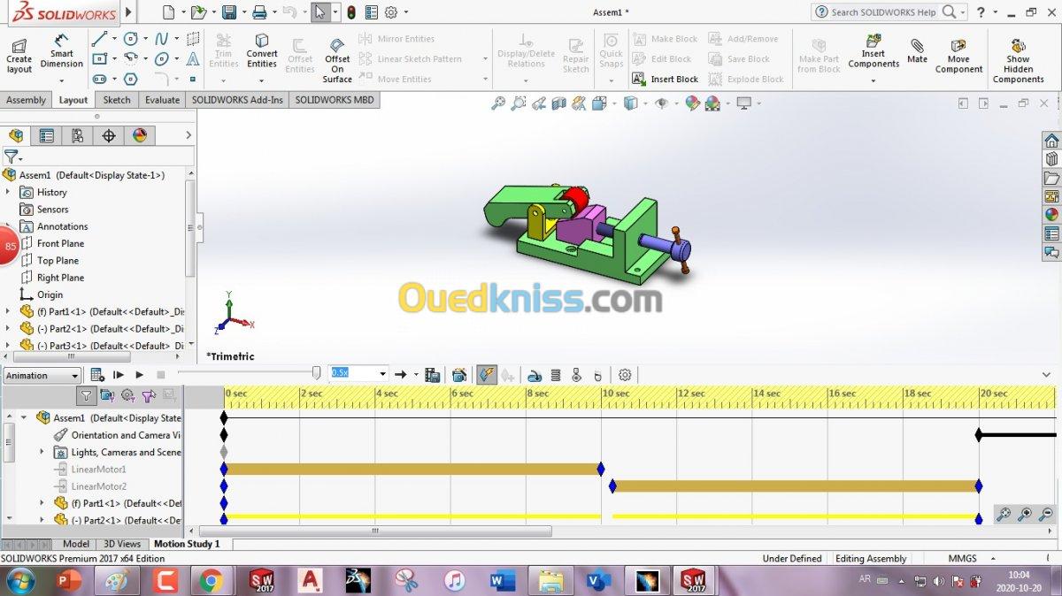Click the animation time slider handle
Viewport: 1062px width, 596px height.
tap(316, 374)
